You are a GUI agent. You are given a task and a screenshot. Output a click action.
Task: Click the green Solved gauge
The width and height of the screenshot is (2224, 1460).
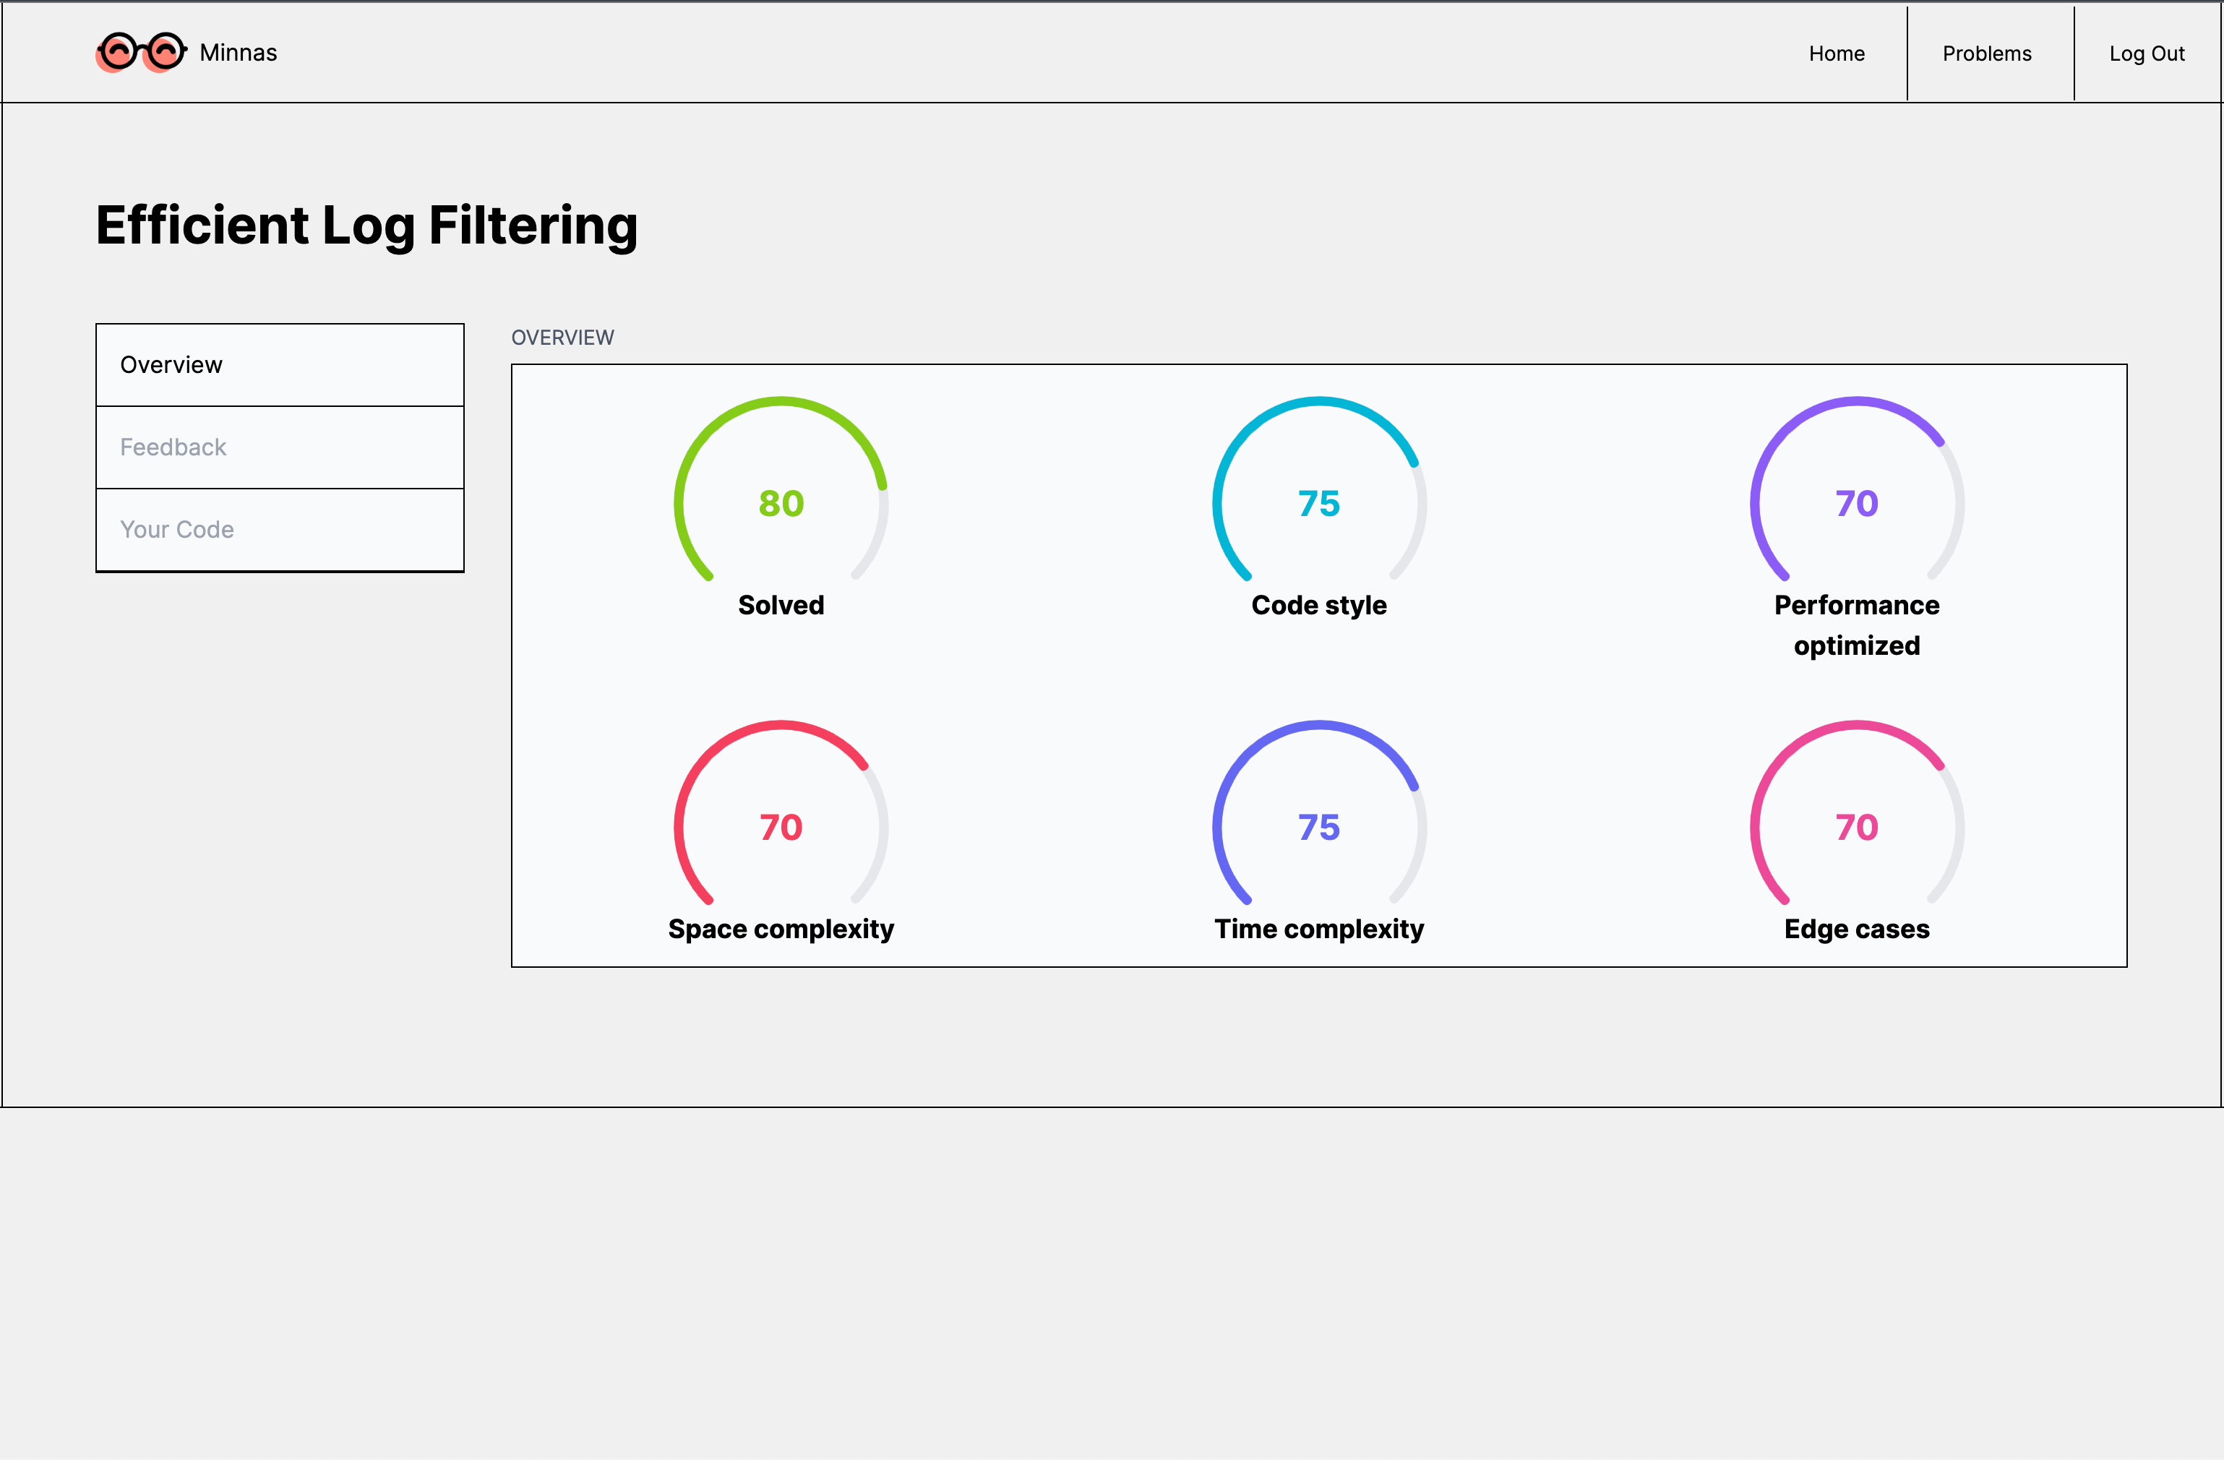(781, 490)
